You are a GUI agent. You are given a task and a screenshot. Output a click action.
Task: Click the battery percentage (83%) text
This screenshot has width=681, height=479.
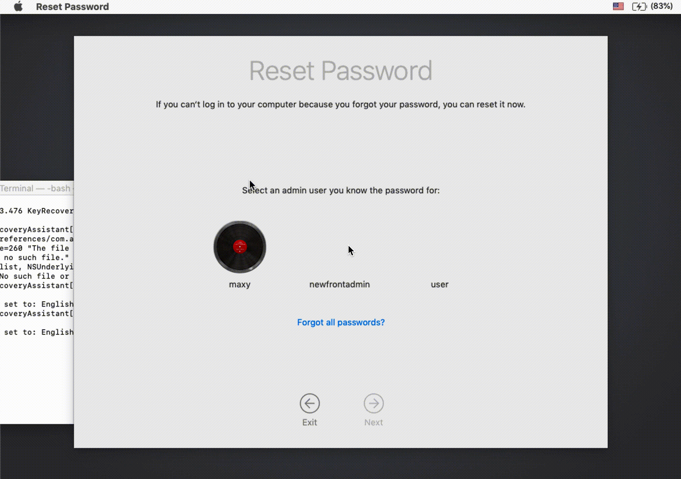pos(661,6)
